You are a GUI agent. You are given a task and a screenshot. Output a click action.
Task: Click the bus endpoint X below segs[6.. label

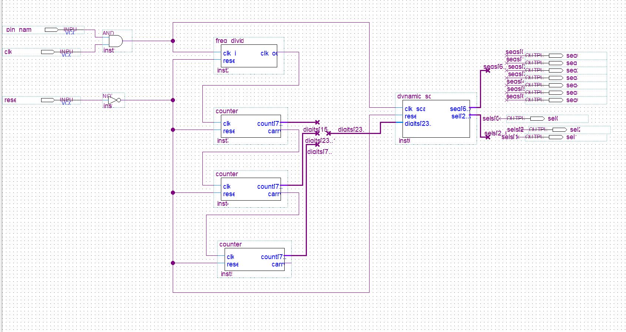tap(488, 70)
